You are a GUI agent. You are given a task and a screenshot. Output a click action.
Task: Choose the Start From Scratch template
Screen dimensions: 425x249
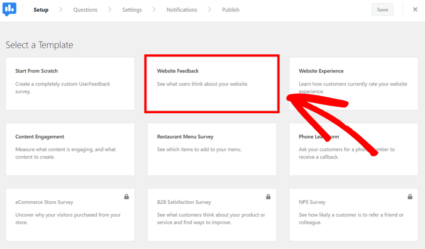point(70,84)
